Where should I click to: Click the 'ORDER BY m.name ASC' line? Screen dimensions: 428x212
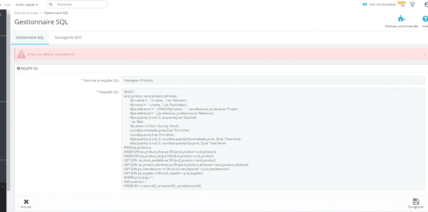(x=163, y=186)
